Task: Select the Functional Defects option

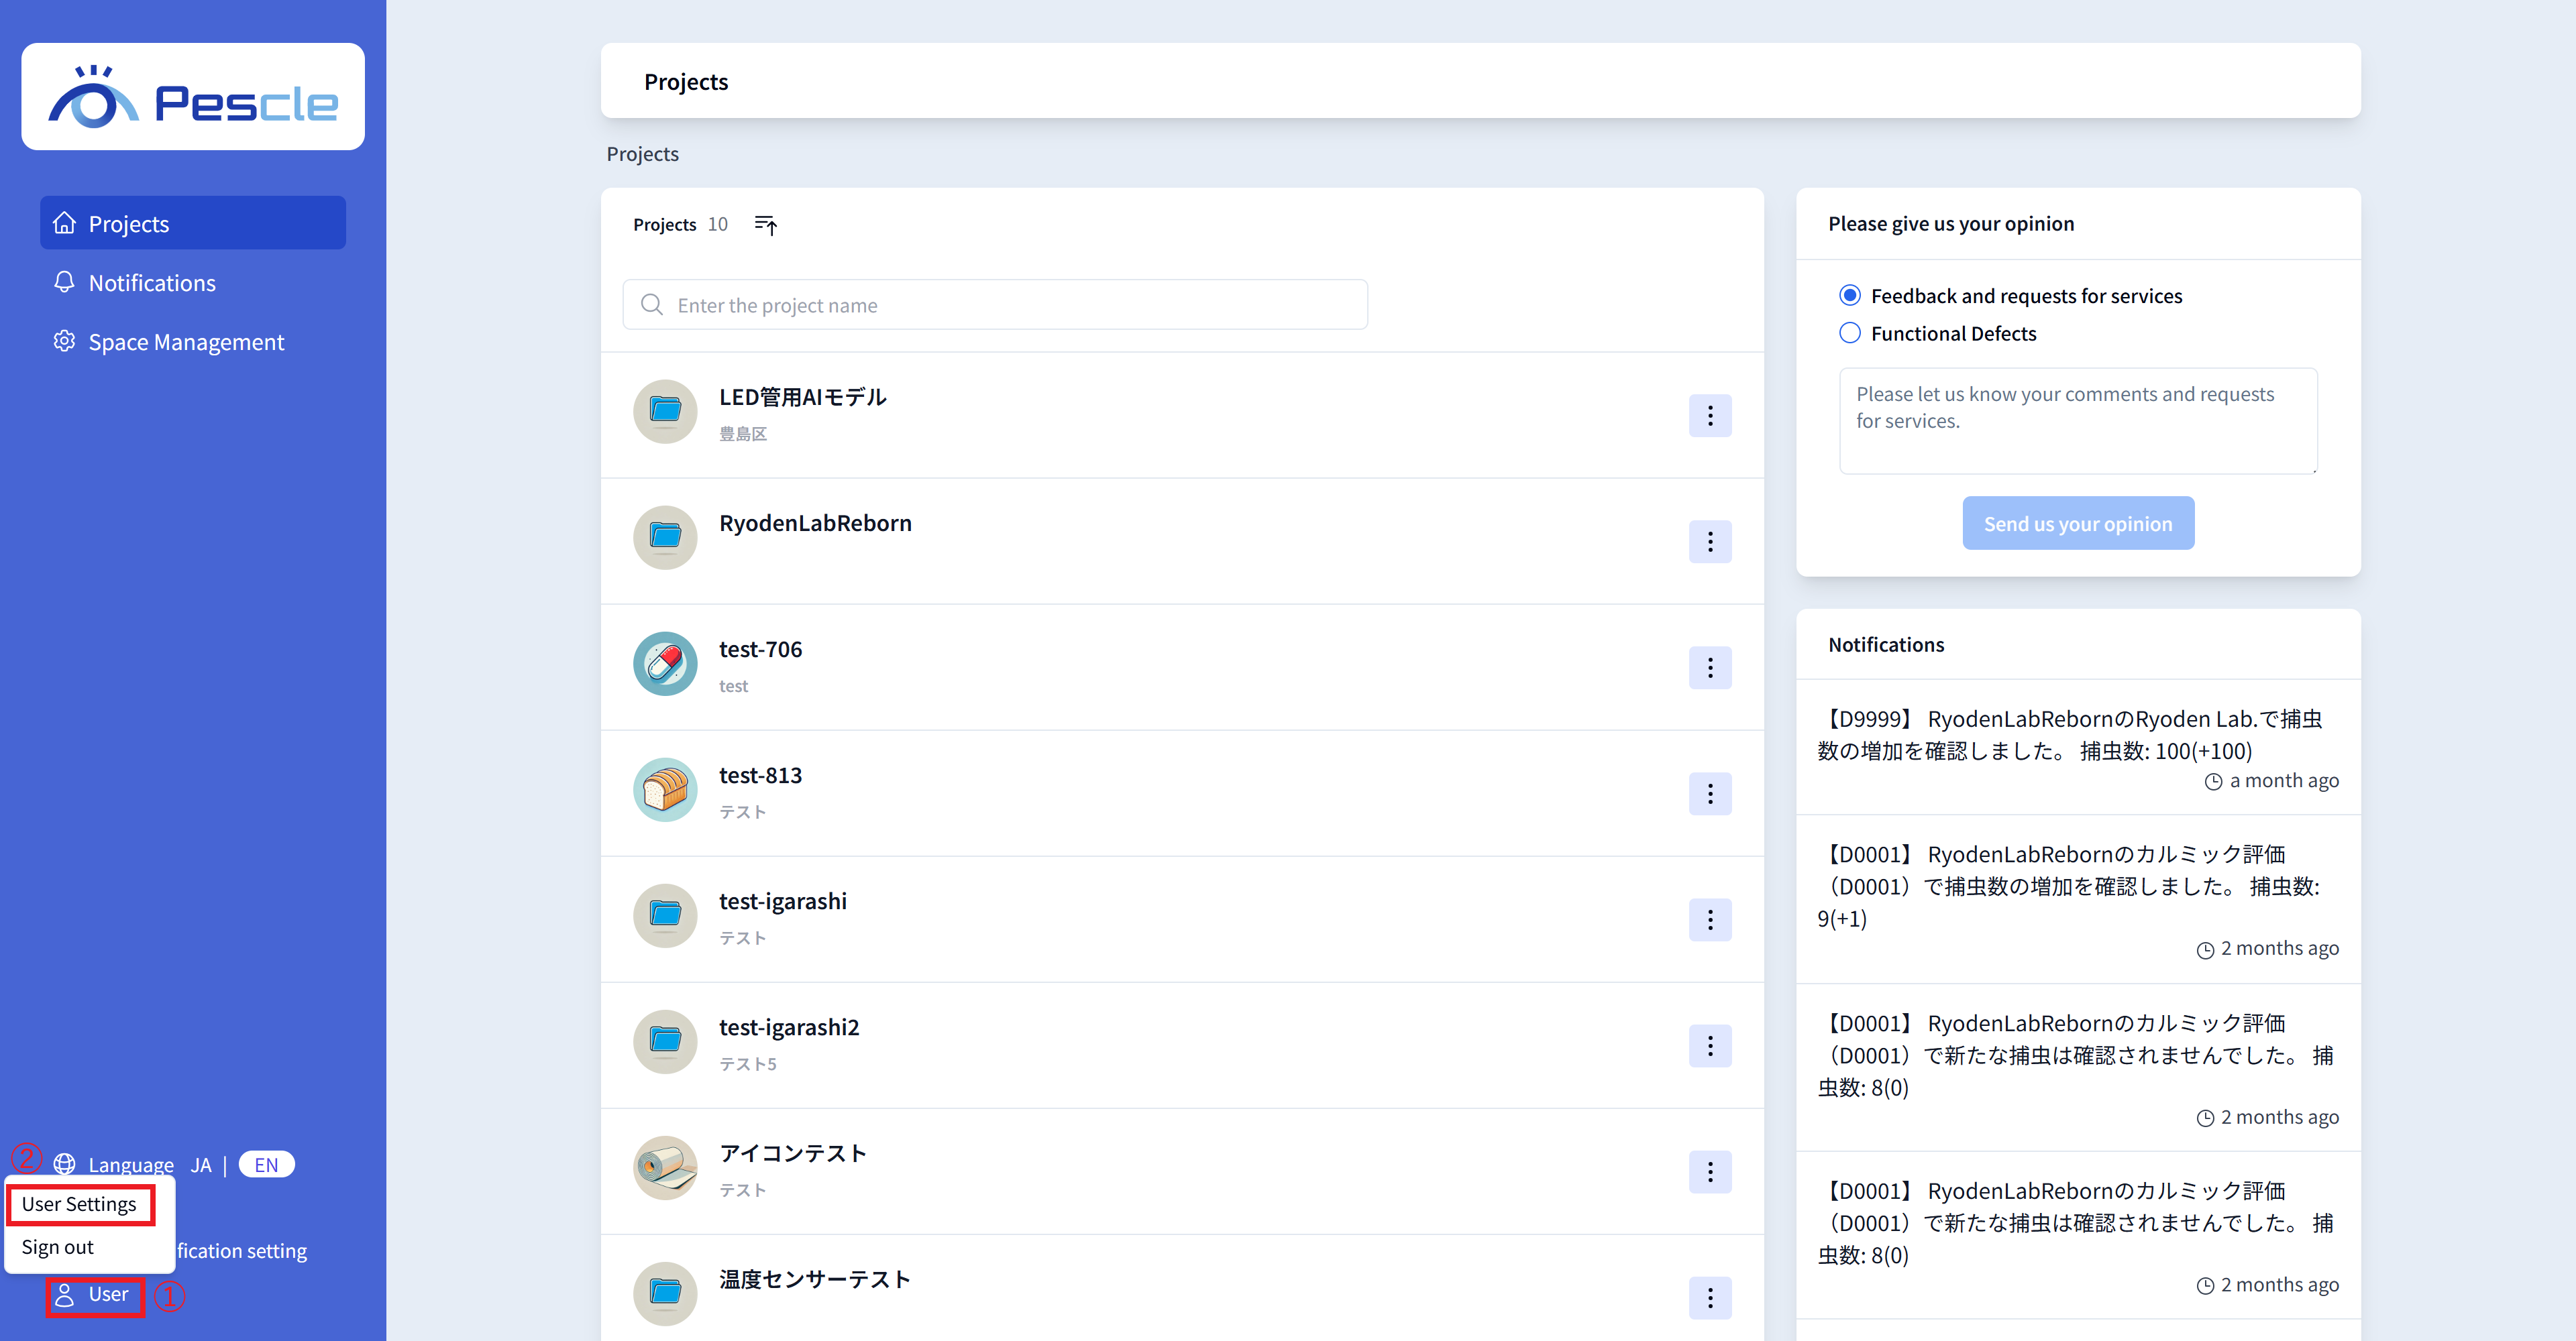Action: pyautogui.click(x=1850, y=333)
